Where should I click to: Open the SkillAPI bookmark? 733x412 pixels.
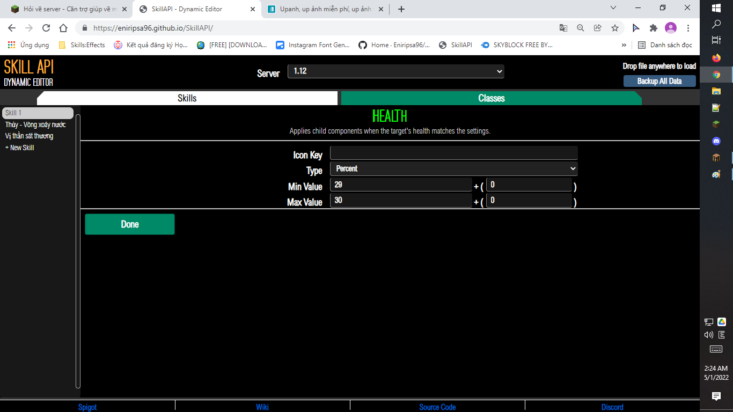tap(456, 45)
